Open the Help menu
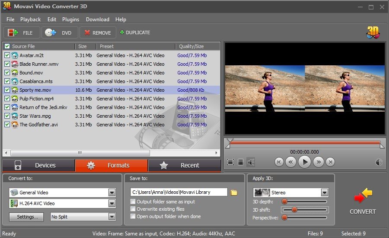 pos(121,19)
